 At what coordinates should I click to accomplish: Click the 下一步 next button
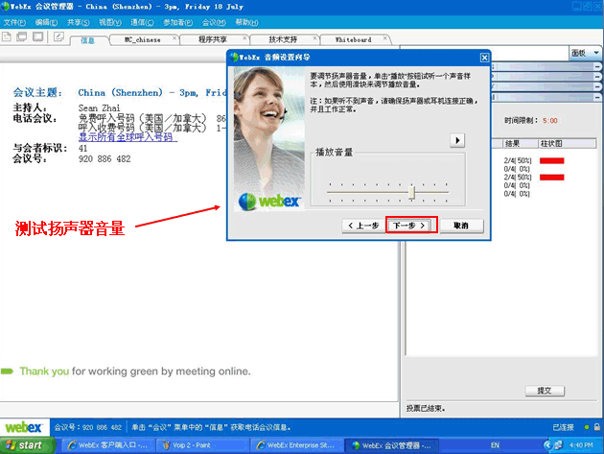(x=409, y=226)
